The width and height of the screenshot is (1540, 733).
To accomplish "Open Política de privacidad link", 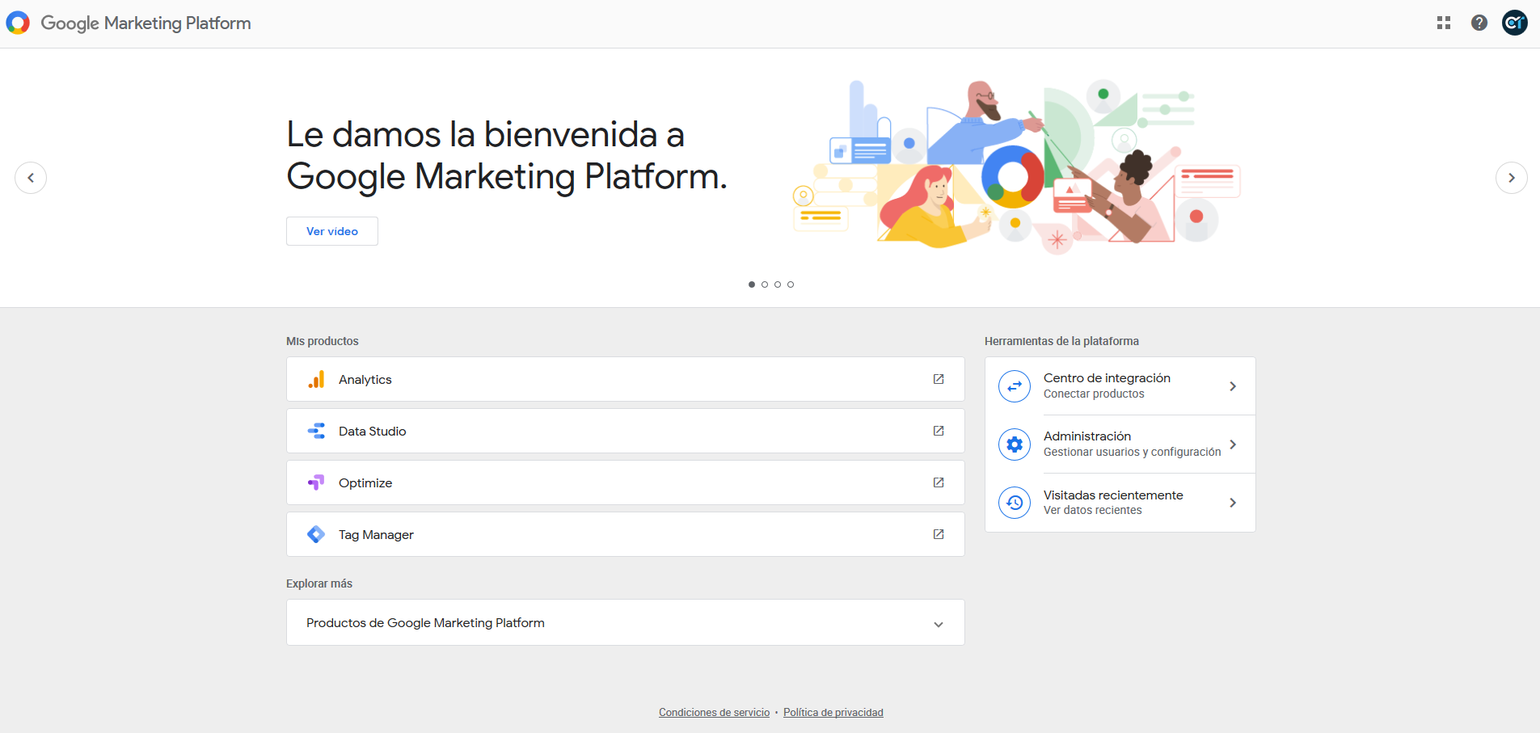I will pos(833,712).
